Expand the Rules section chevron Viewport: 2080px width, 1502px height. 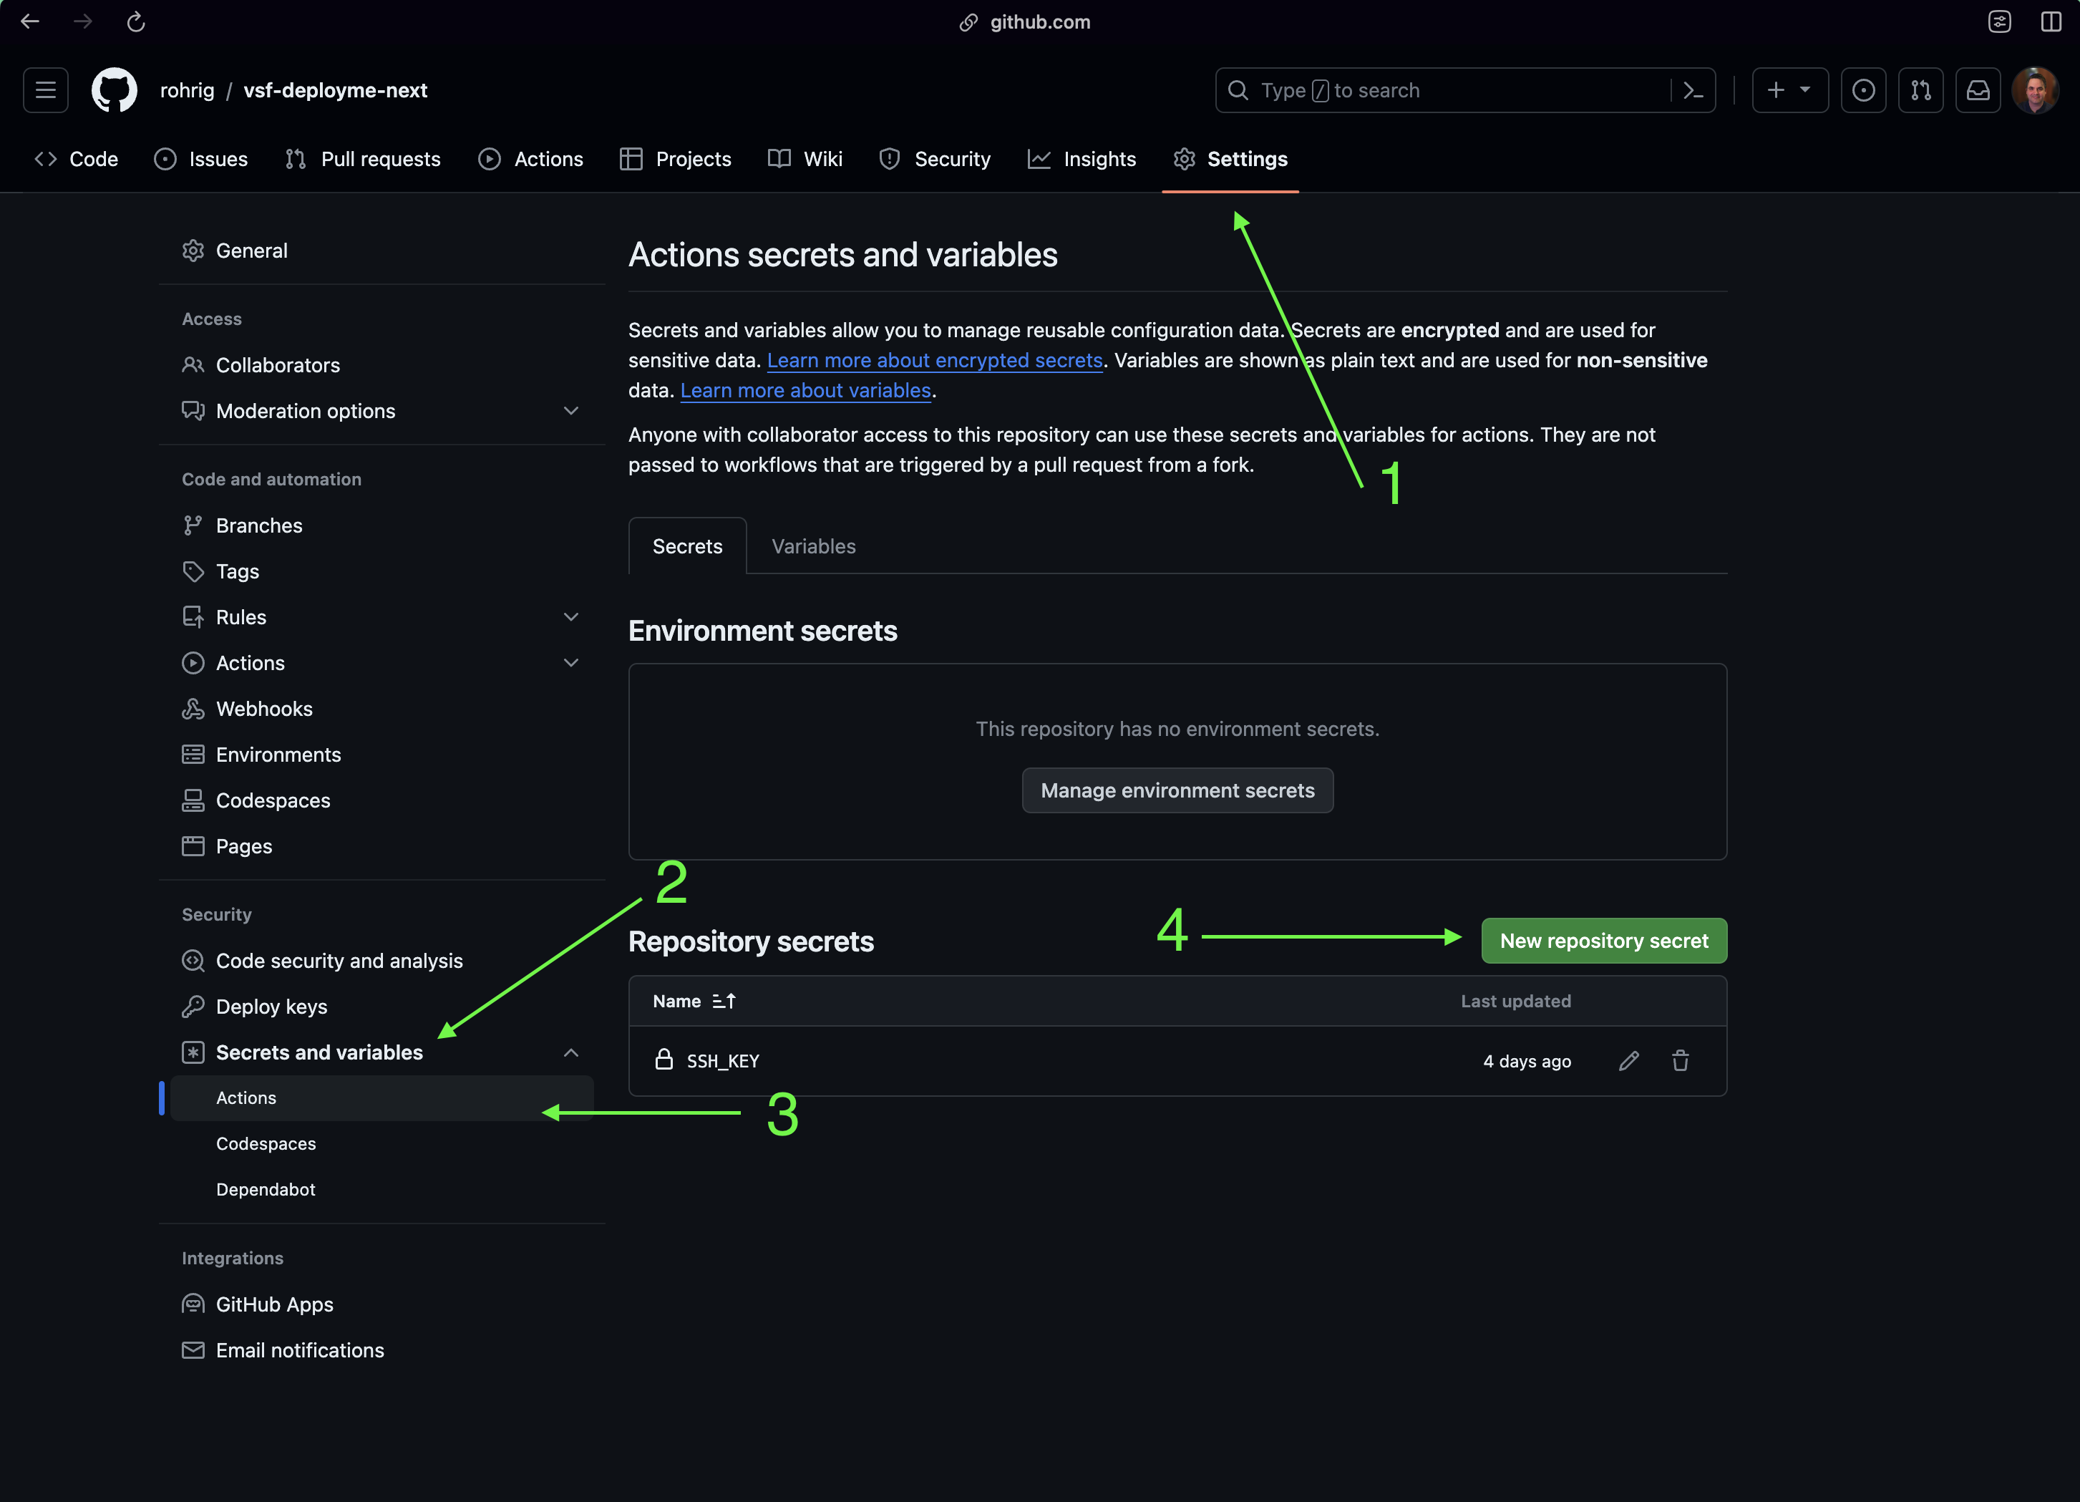(x=570, y=618)
